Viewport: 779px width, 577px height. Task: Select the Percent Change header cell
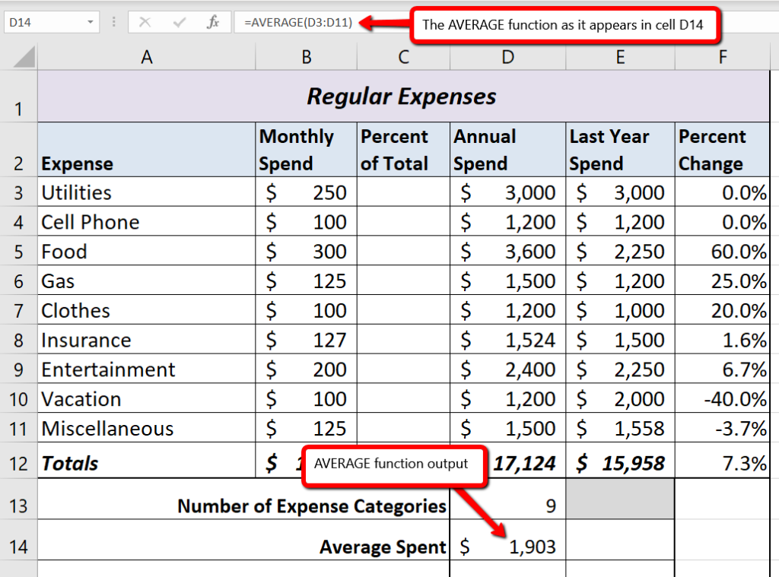coord(723,150)
